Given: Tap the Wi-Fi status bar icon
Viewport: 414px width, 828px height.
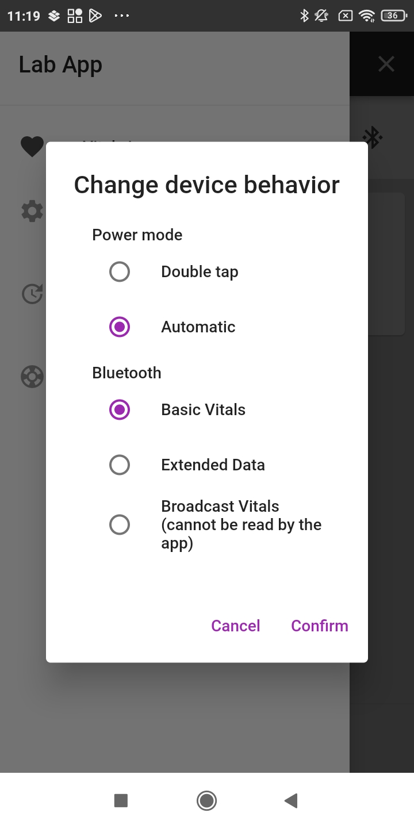Looking at the screenshot, I should 366,16.
